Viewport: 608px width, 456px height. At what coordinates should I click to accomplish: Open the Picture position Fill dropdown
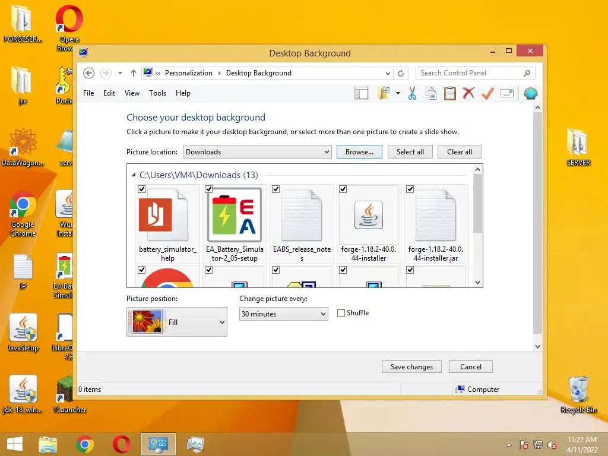coord(177,322)
